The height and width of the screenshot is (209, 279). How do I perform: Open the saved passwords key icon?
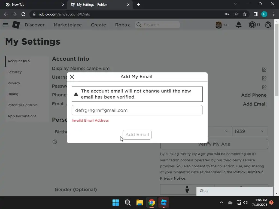[227, 14]
